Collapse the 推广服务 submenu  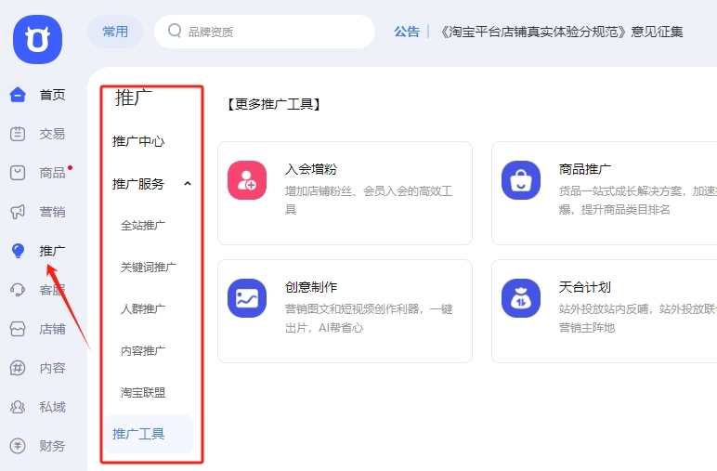188,184
